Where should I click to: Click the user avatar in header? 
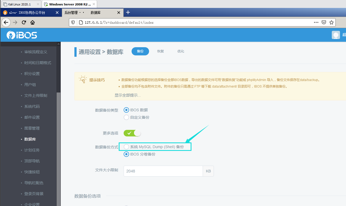point(336,35)
